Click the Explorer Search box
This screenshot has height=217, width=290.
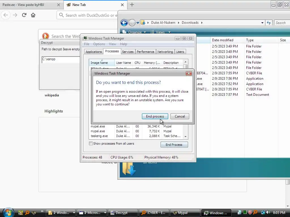click(282, 23)
